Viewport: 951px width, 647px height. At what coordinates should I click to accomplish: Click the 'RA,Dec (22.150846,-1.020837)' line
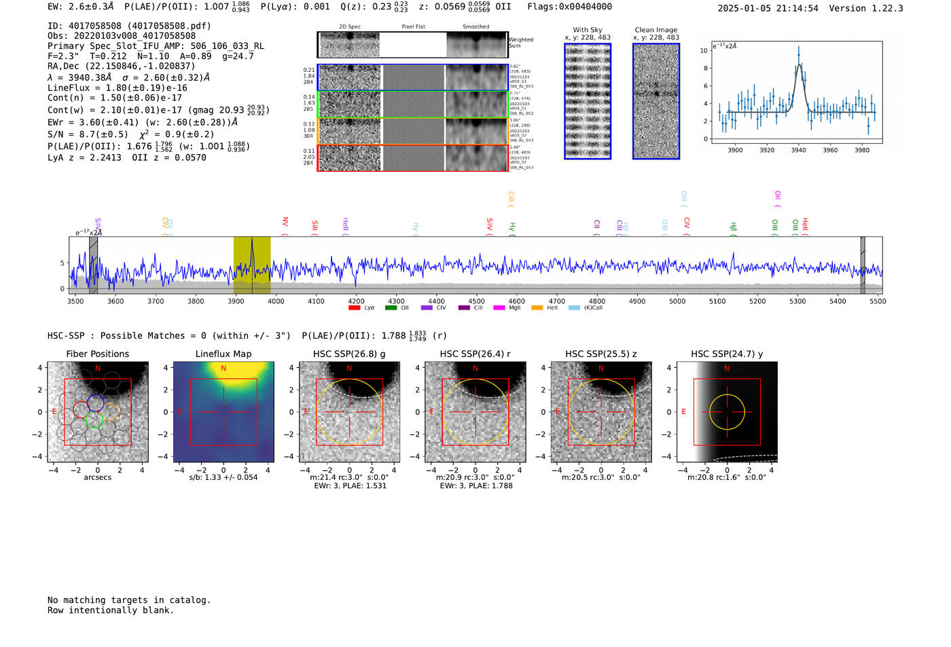click(x=121, y=66)
